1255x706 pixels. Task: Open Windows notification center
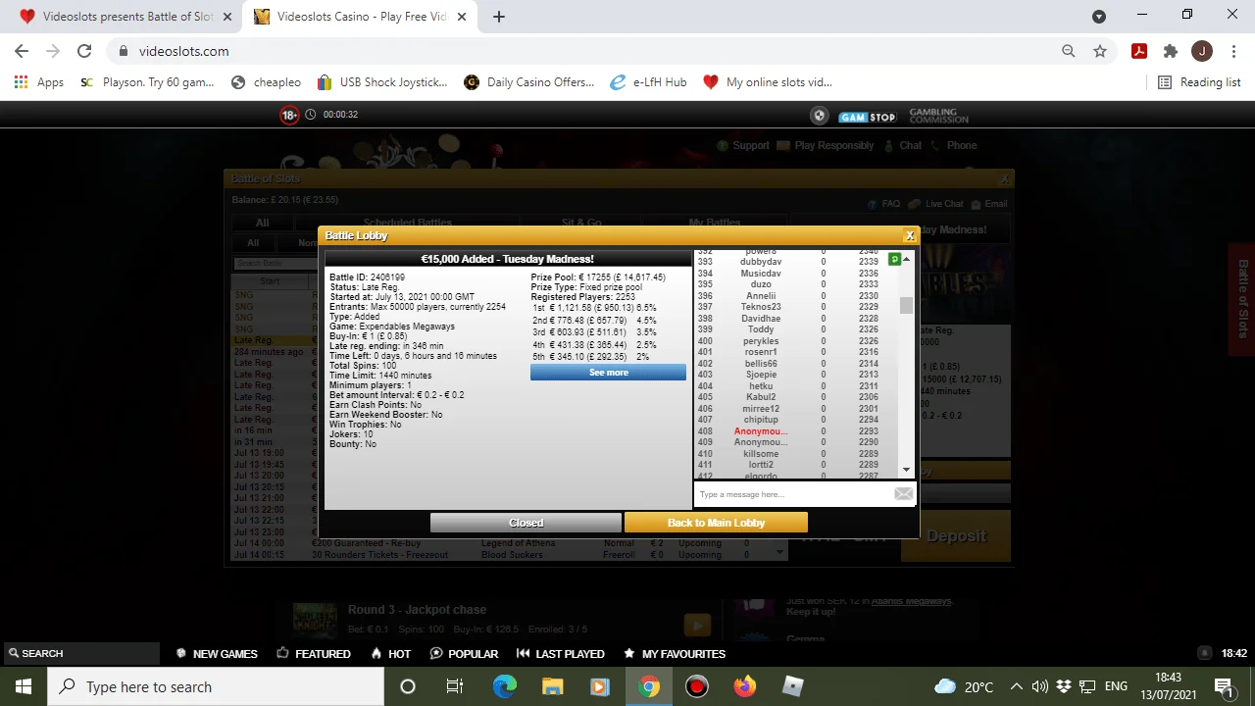[x=1223, y=686]
